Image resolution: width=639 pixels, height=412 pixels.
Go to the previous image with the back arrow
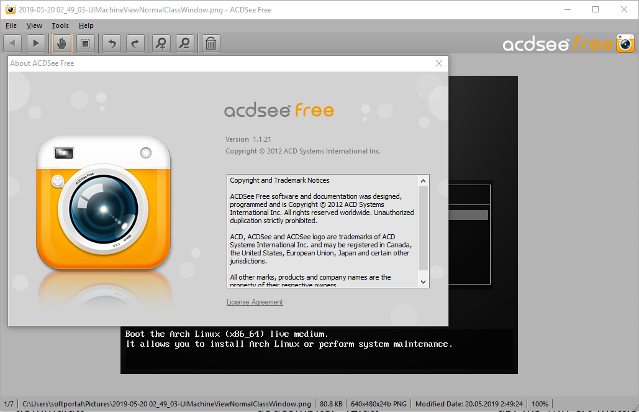12,43
